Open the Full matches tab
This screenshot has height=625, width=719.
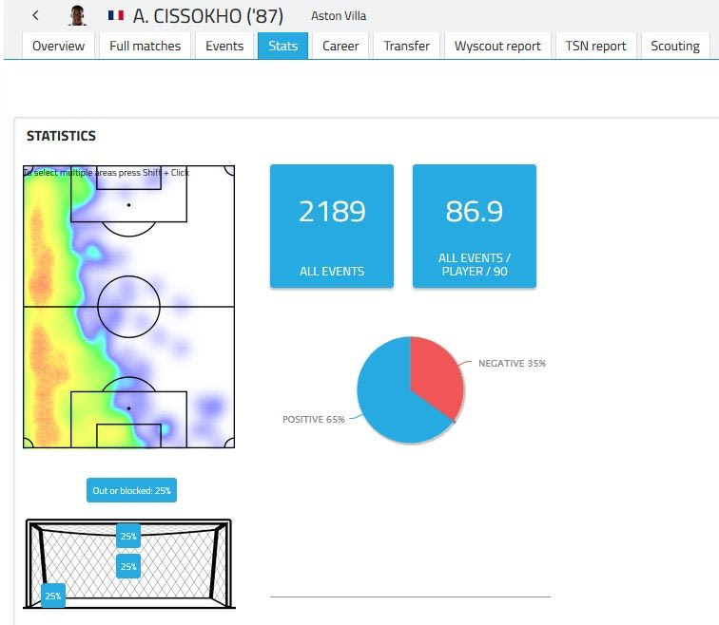(145, 46)
